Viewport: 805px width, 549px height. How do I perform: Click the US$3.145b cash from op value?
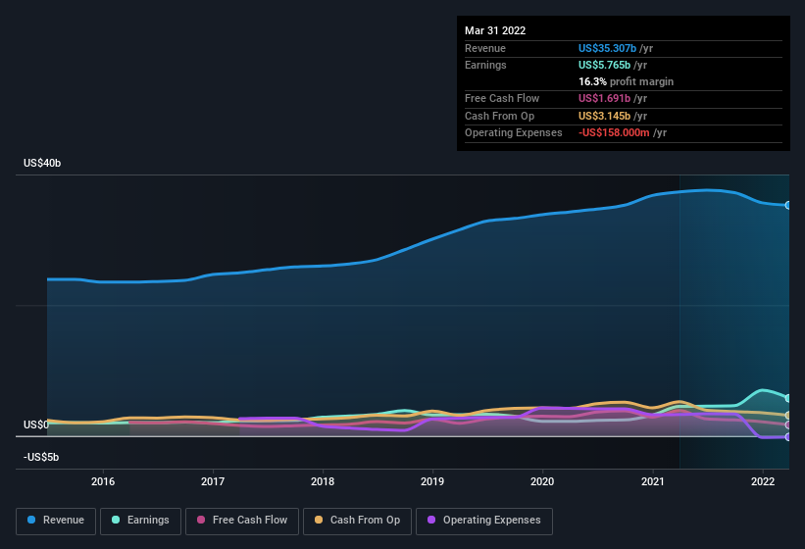tap(604, 116)
